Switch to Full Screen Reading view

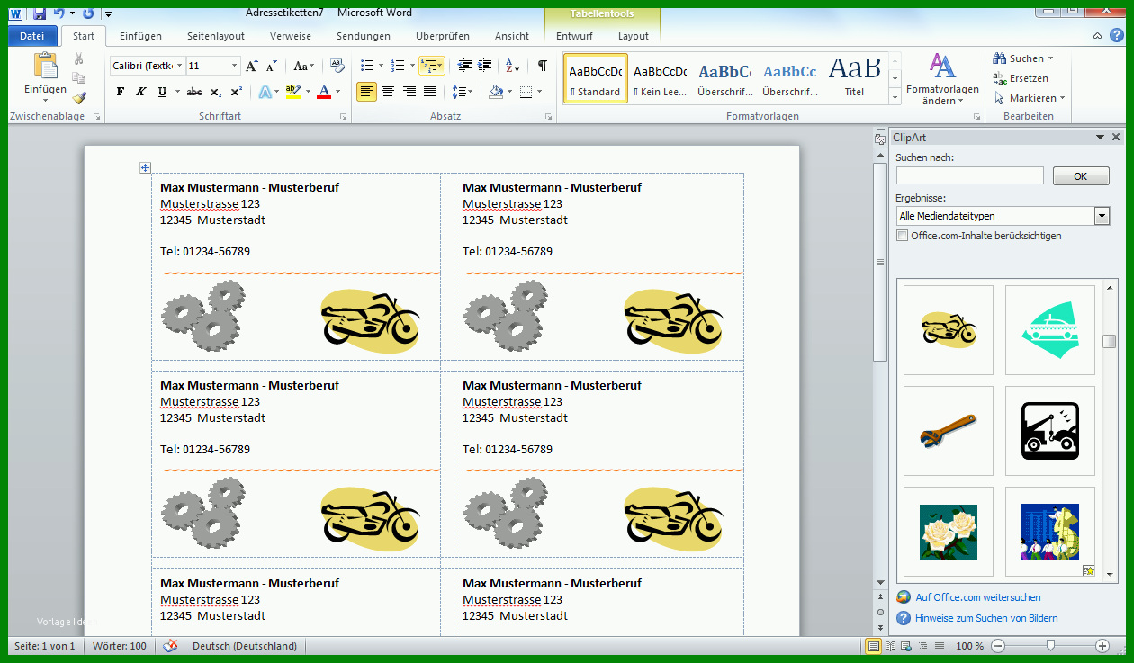coord(890,646)
